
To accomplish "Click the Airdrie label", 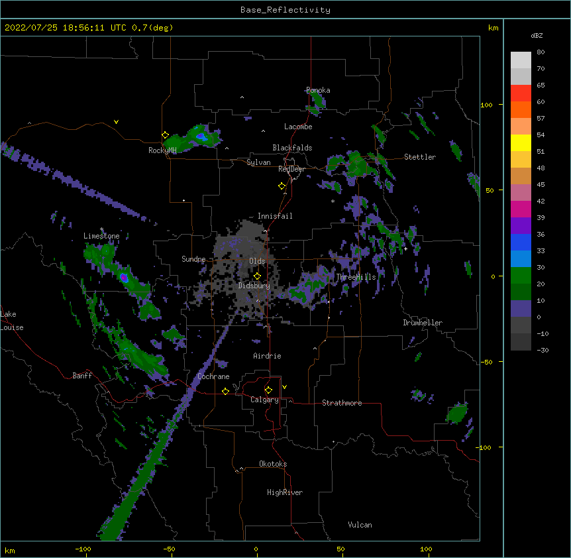I will pos(268,356).
